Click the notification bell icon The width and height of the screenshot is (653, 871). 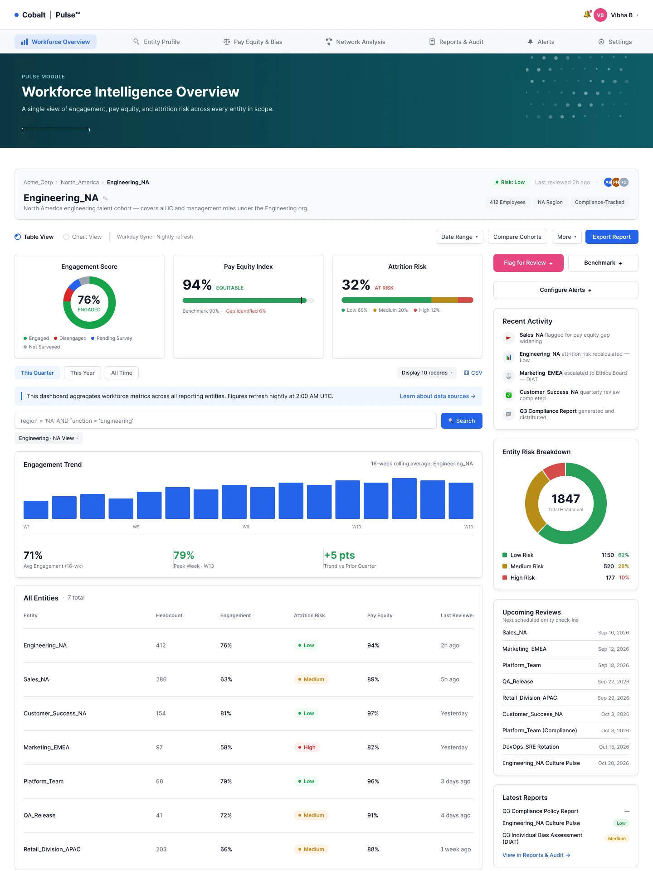587,15
